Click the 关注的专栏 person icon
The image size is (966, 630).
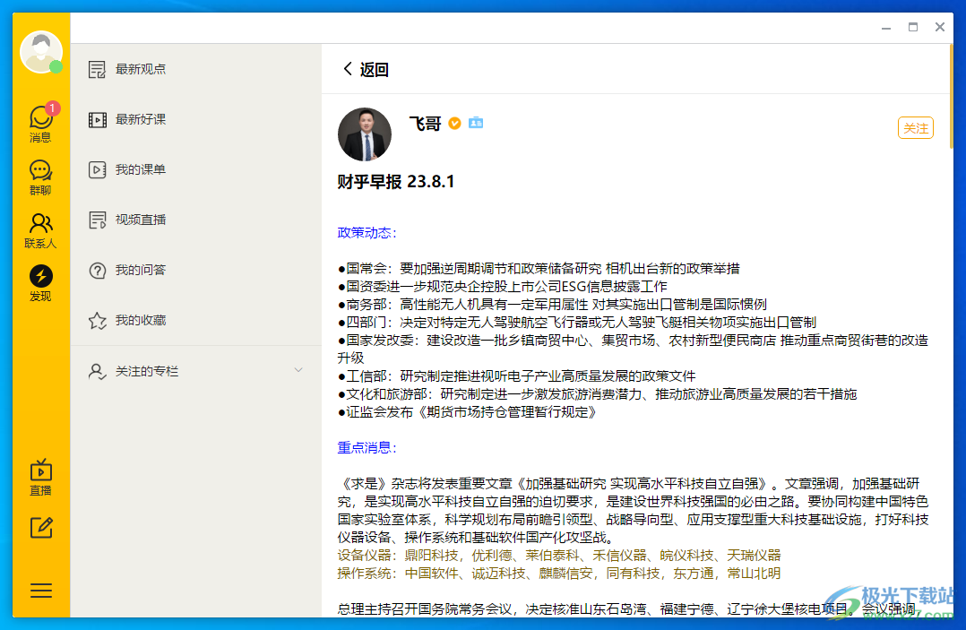coord(98,371)
